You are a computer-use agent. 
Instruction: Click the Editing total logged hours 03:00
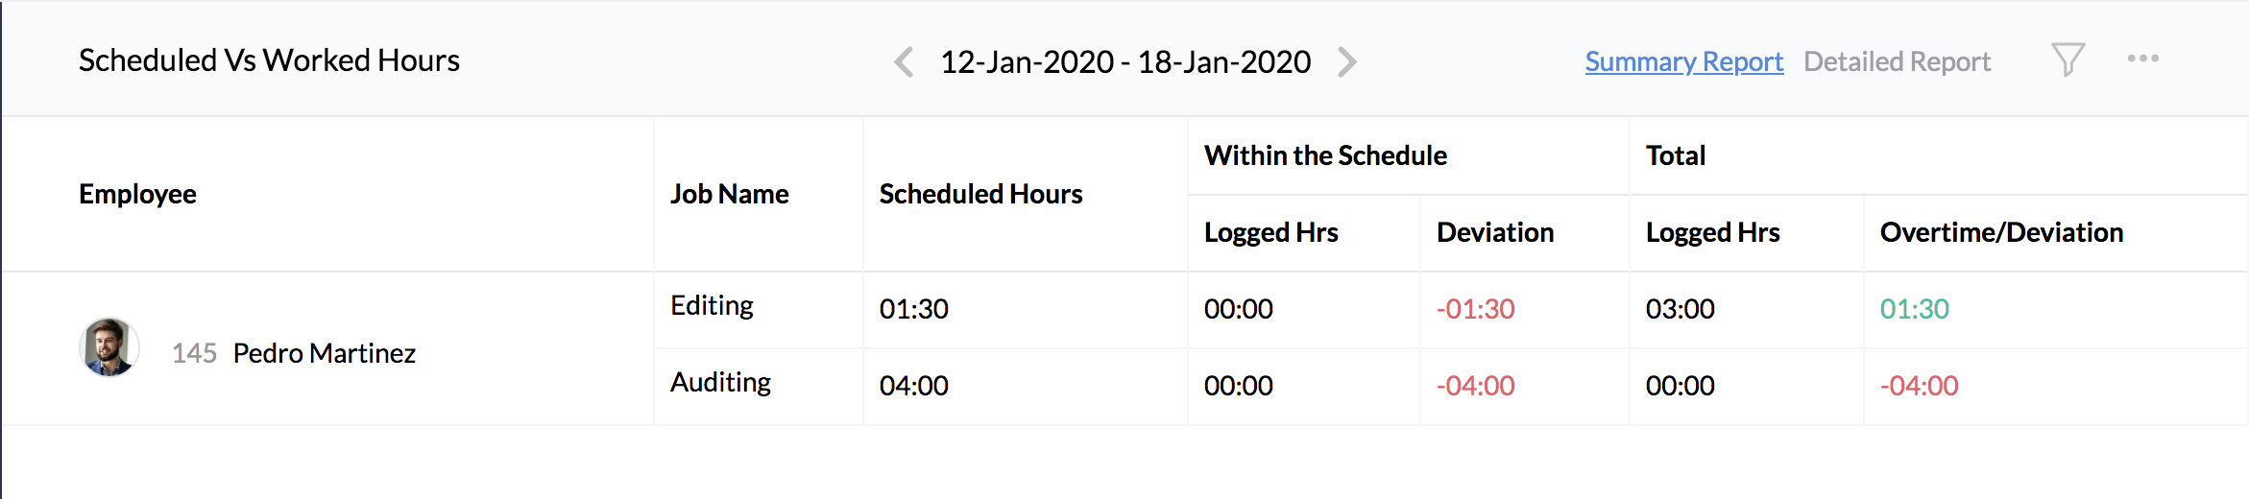point(1680,309)
